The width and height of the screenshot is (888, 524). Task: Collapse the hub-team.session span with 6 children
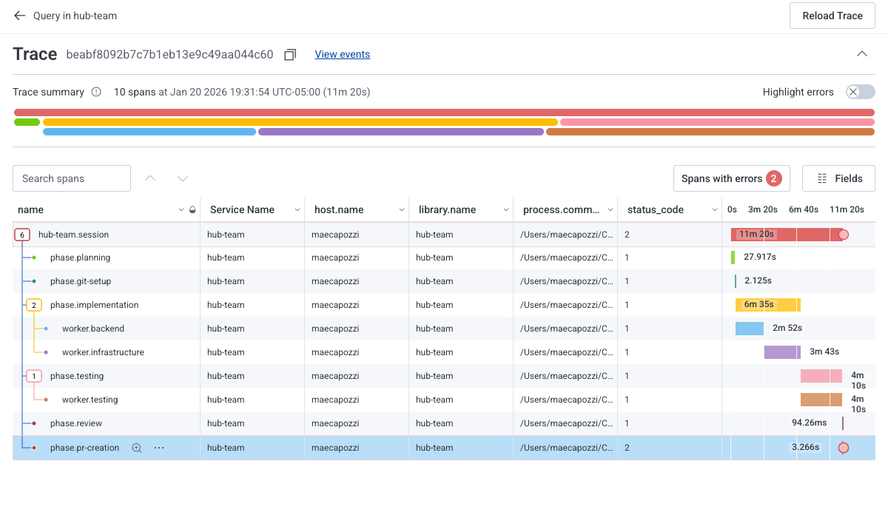tap(22, 235)
